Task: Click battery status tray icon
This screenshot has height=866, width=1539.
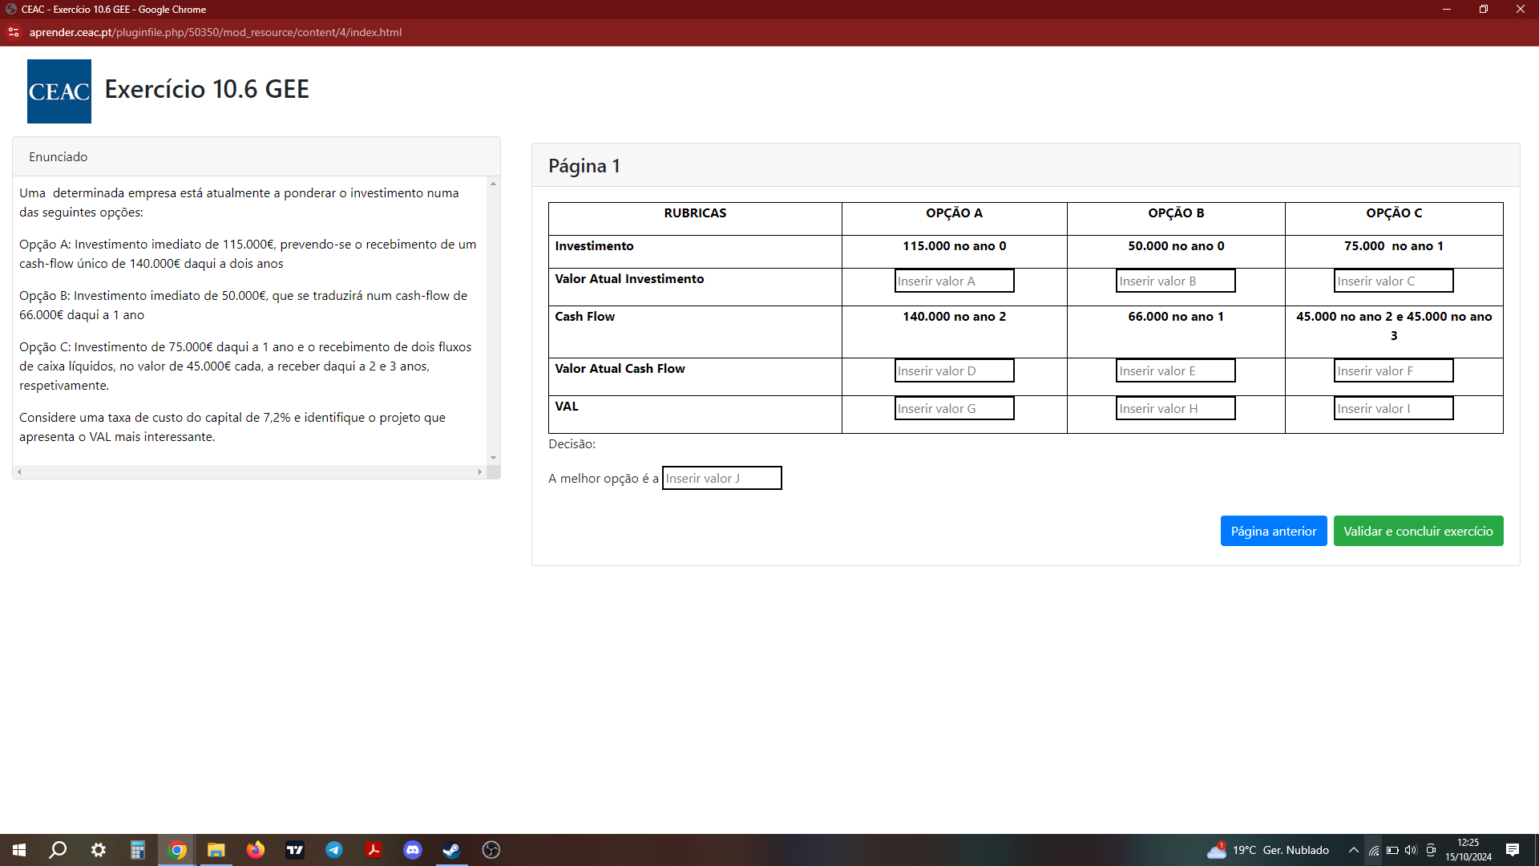Action: [1392, 850]
